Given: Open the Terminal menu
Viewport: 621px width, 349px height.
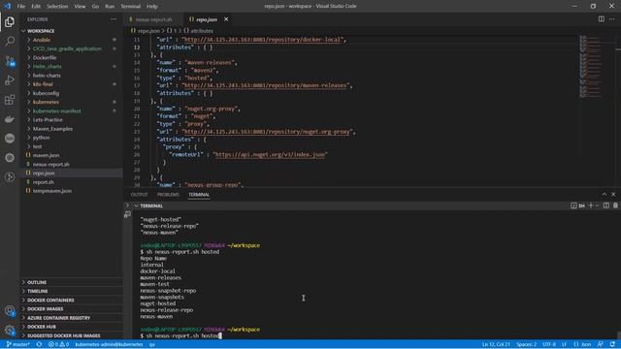Looking at the screenshot, I should (x=130, y=7).
